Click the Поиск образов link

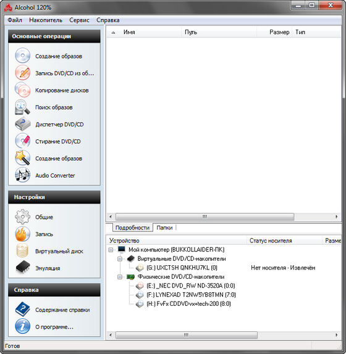54,107
